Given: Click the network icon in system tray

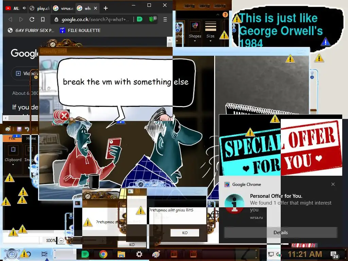Looking at the screenshot, I should 271,254.
